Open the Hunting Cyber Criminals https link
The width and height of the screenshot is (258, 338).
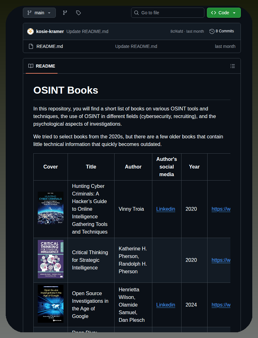221,209
